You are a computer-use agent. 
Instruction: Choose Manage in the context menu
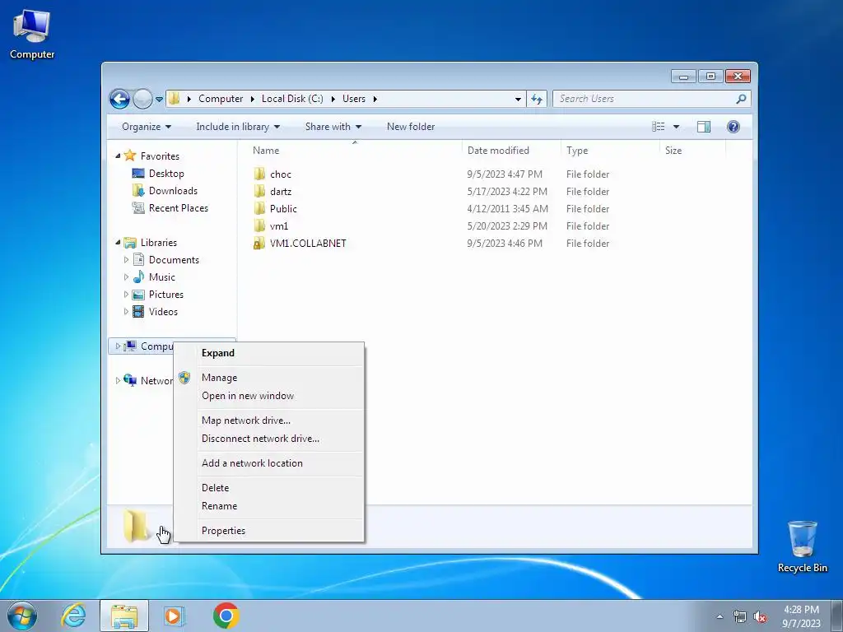pyautogui.click(x=269, y=378)
